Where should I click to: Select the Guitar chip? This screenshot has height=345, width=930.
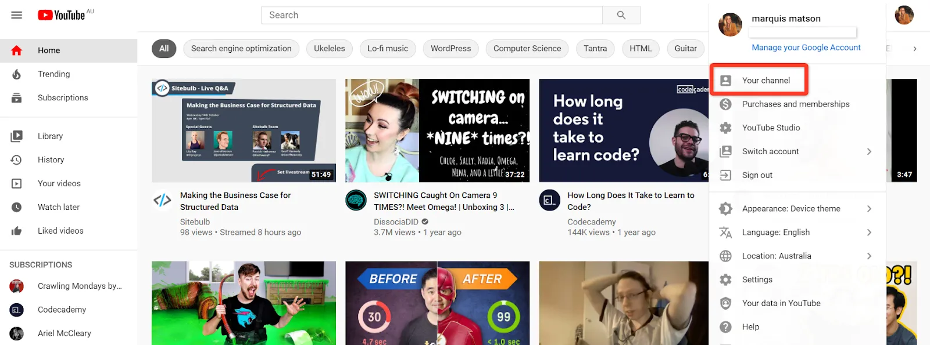(686, 49)
